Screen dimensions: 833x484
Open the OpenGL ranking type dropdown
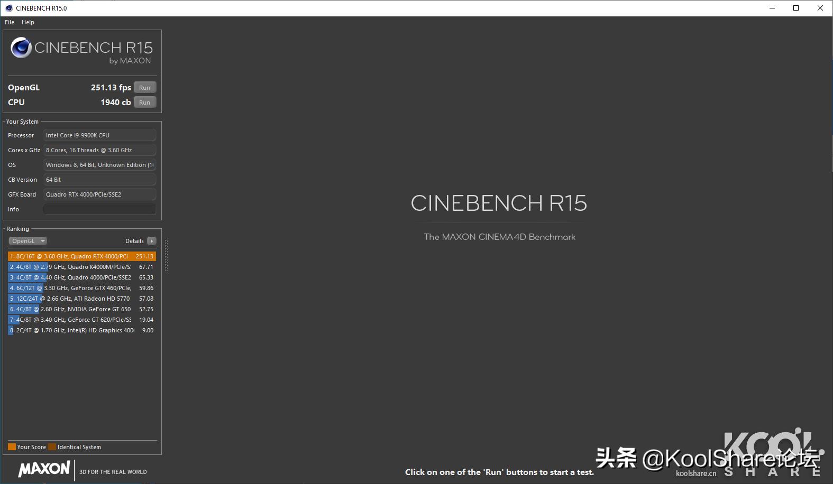(28, 241)
